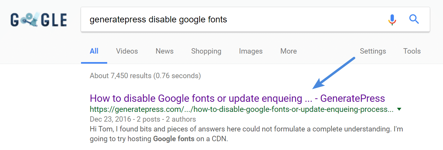
Task: Click the green generatepress.com URL
Action: pos(242,109)
